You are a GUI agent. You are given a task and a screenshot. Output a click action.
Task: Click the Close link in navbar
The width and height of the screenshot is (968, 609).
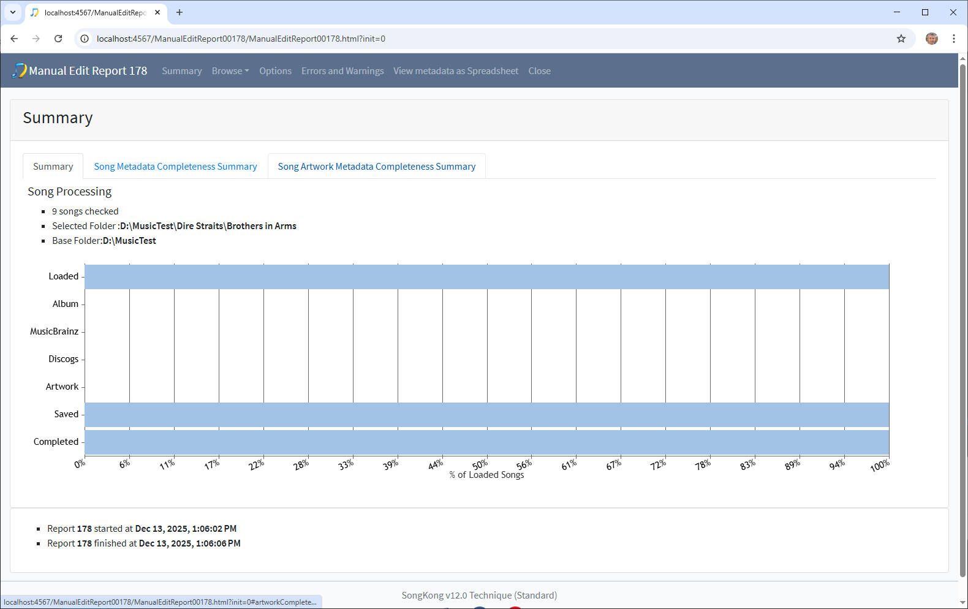pyautogui.click(x=539, y=71)
